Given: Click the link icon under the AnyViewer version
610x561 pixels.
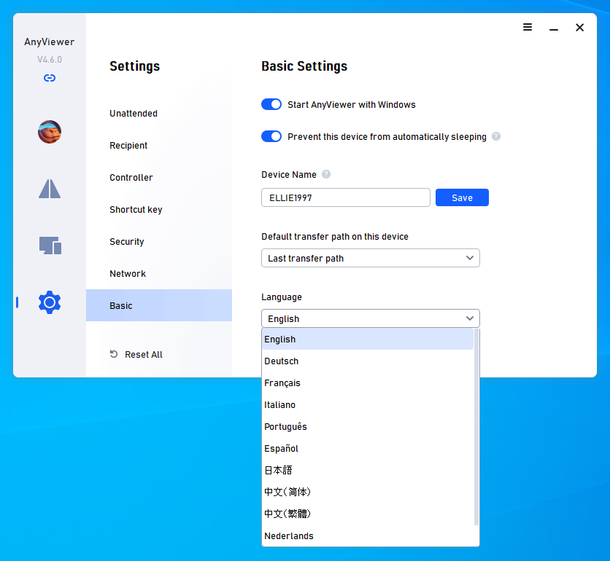Looking at the screenshot, I should [50, 78].
